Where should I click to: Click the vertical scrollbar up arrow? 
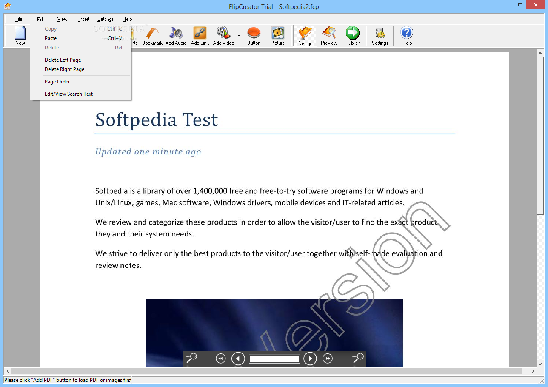[540, 54]
